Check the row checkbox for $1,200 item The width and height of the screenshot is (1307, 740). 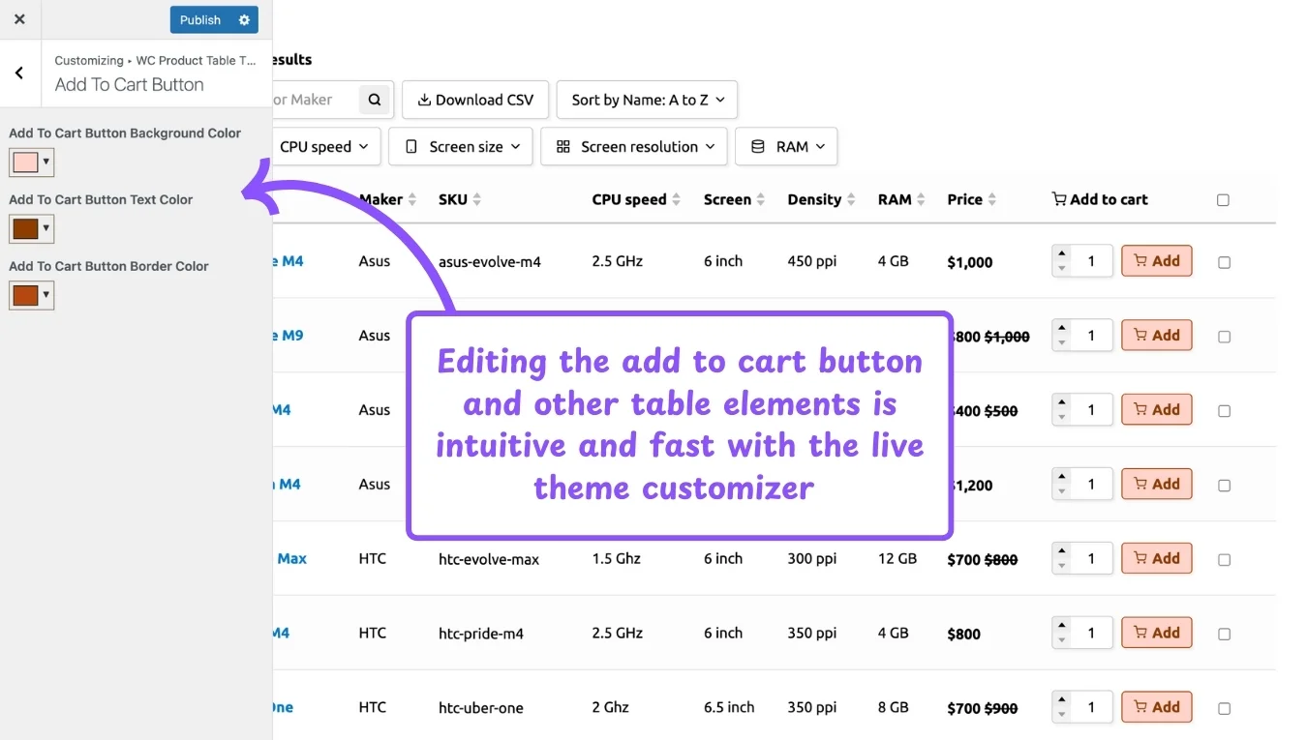(x=1224, y=486)
